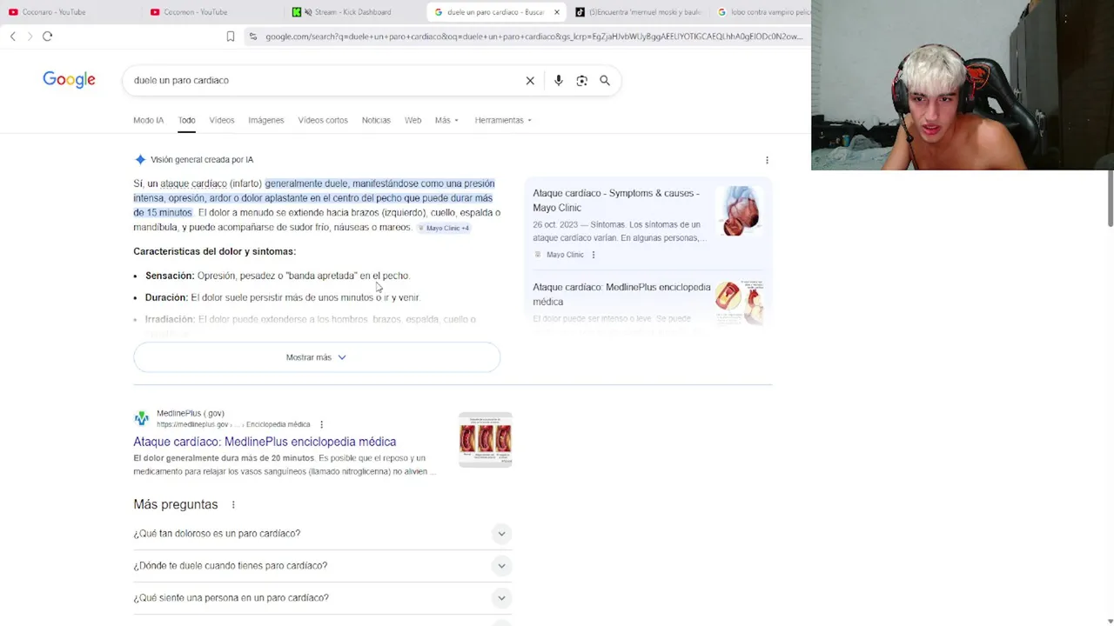Expand AI overview with Mostrar más
This screenshot has width=1114, height=626.
point(317,357)
